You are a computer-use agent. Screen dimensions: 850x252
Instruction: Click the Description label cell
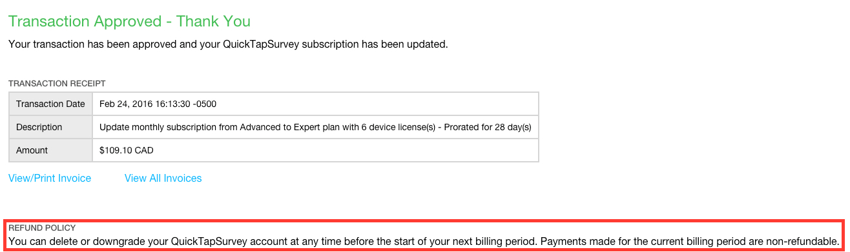point(50,127)
